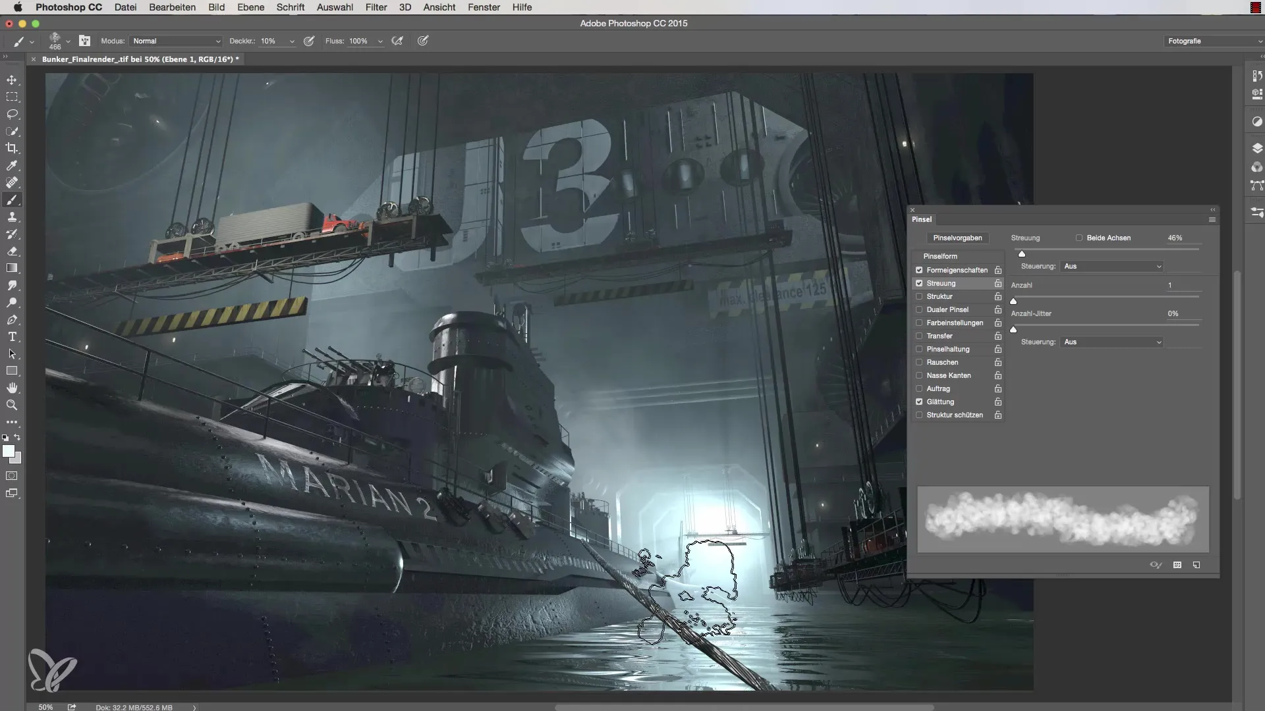The width and height of the screenshot is (1265, 711).
Task: Enable Struktur checkbox
Action: click(x=919, y=297)
